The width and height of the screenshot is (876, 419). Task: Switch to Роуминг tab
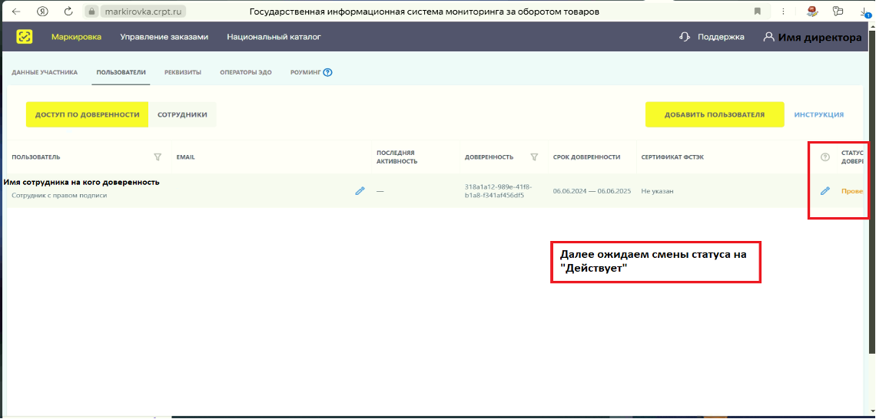(306, 73)
